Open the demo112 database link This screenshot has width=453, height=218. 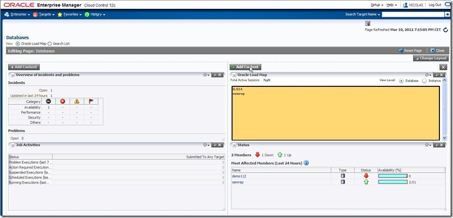coord(239,176)
